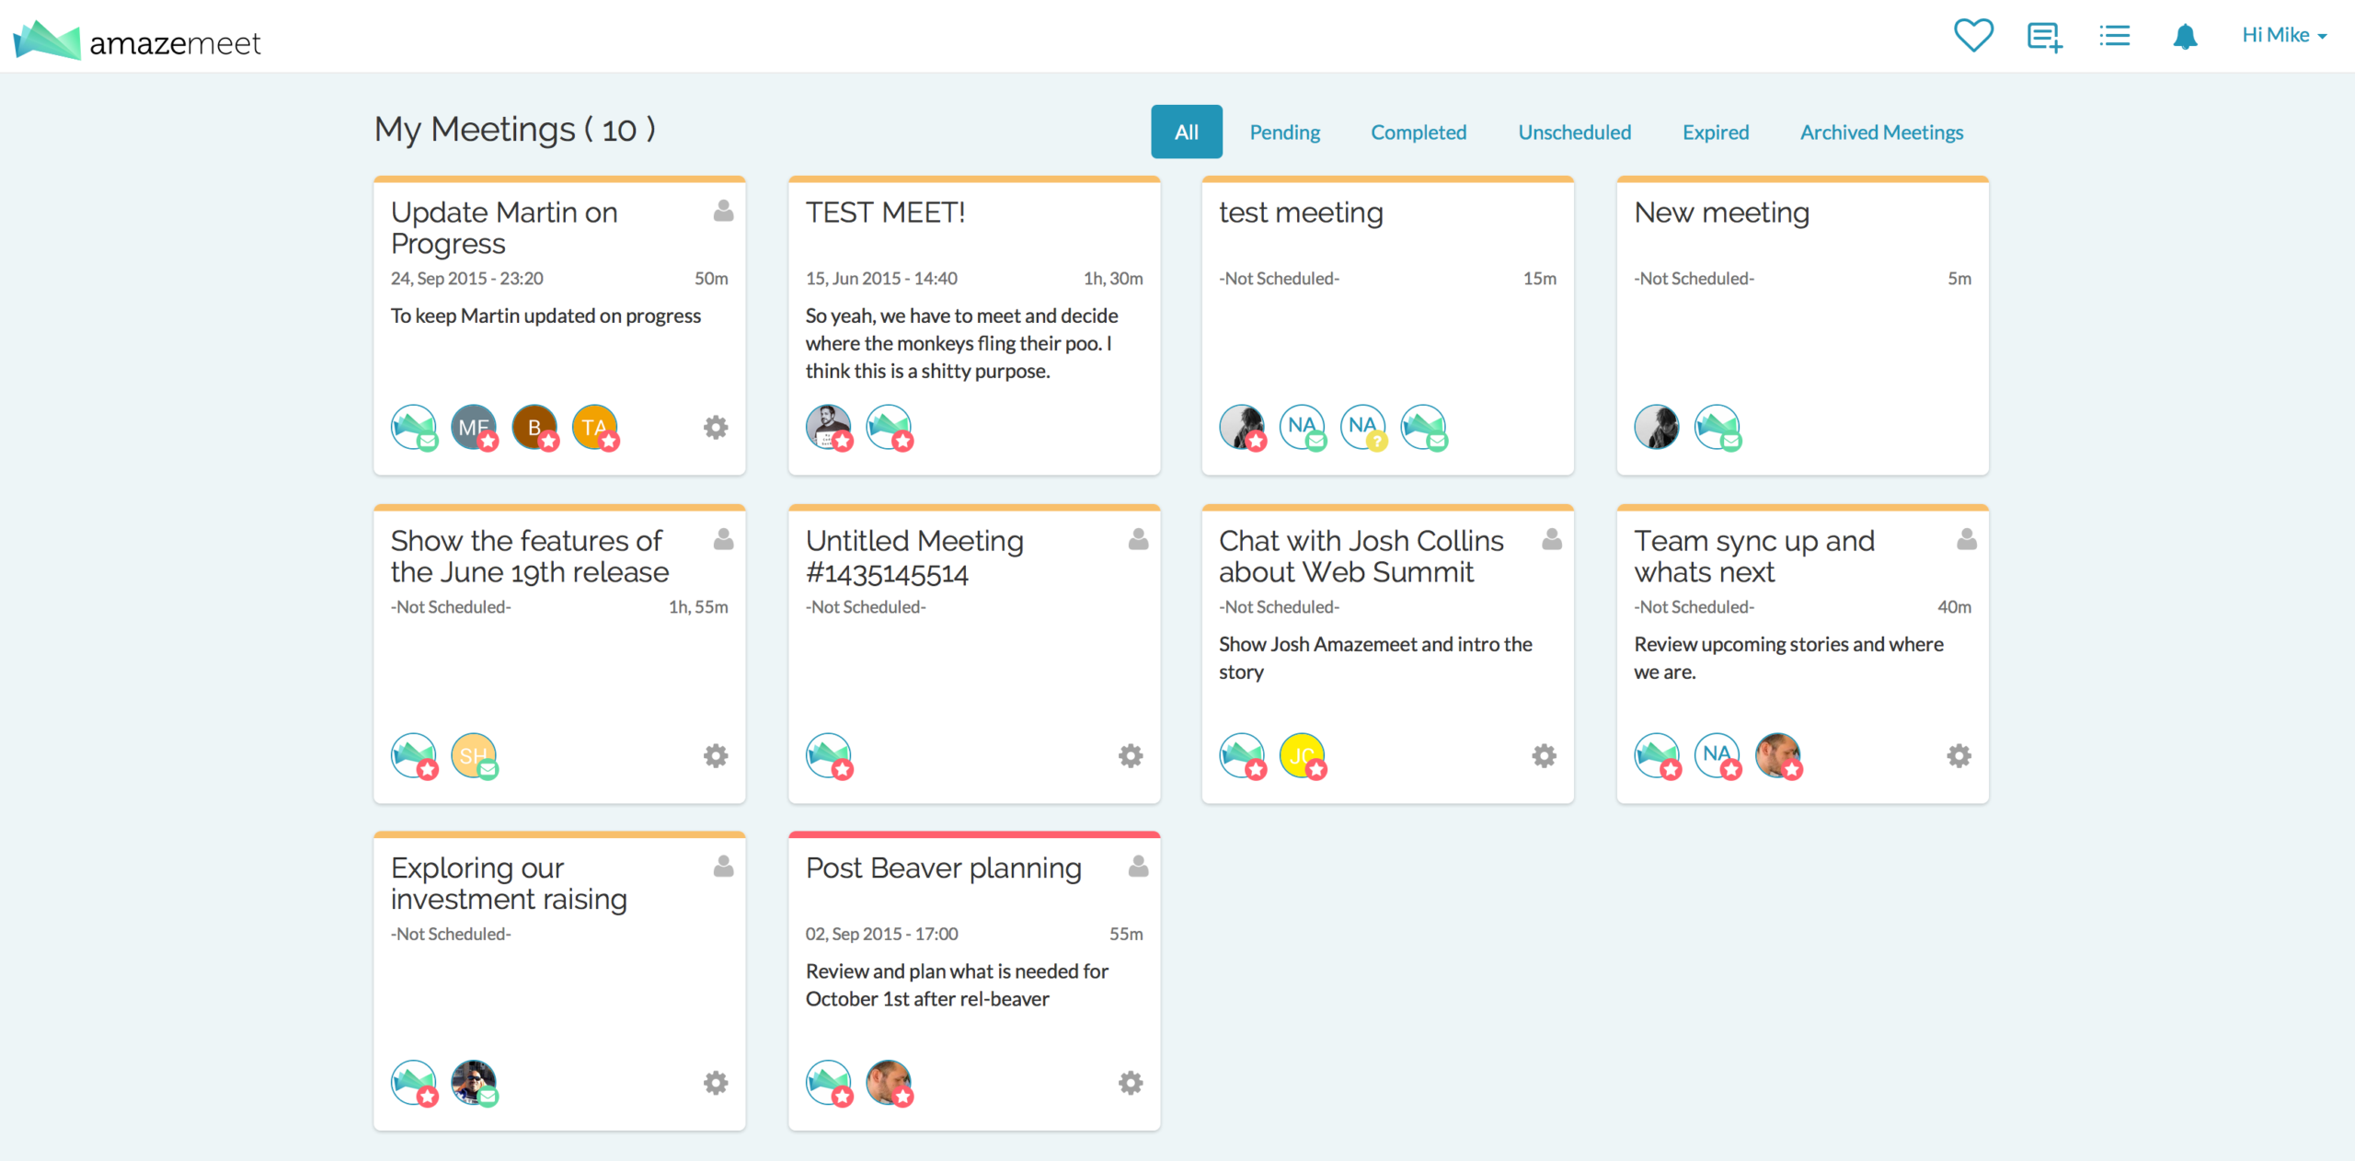Open the notifications bell
This screenshot has width=2355, height=1161.
click(x=2185, y=38)
